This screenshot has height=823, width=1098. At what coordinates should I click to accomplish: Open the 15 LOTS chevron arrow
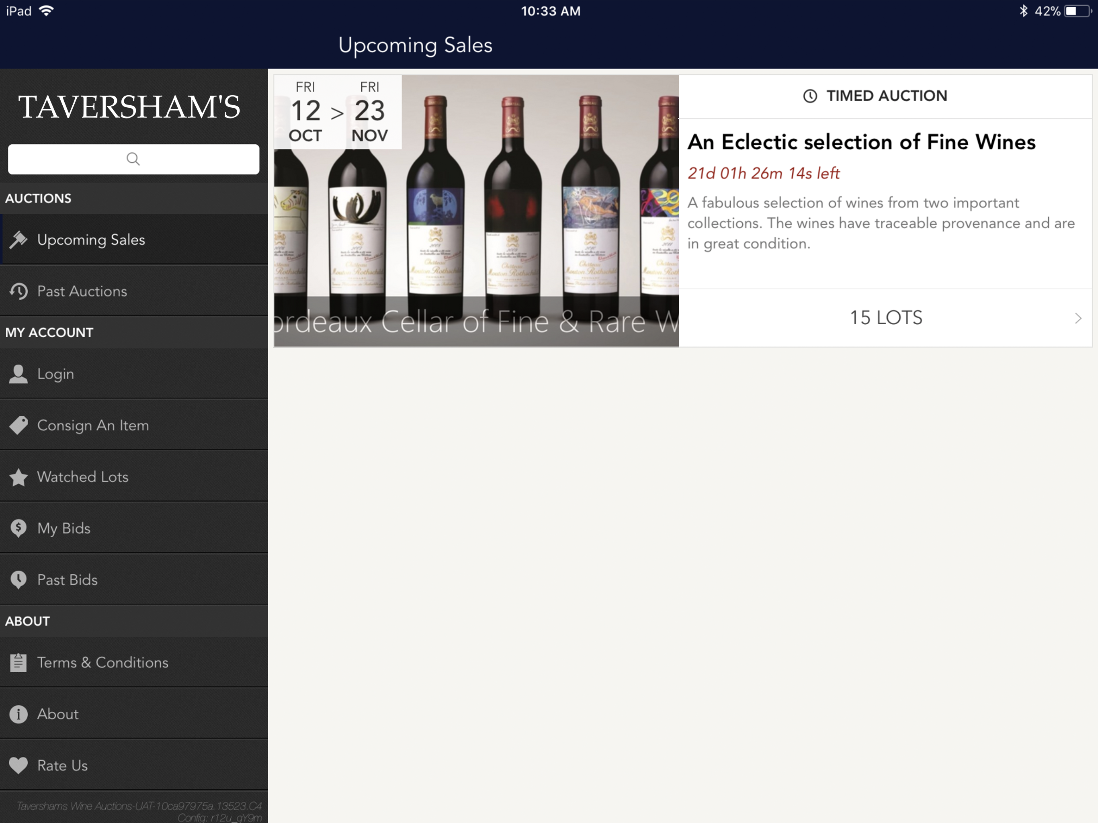point(1078,318)
